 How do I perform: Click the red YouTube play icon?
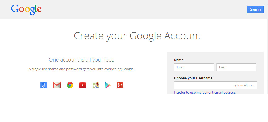pyautogui.click(x=83, y=85)
